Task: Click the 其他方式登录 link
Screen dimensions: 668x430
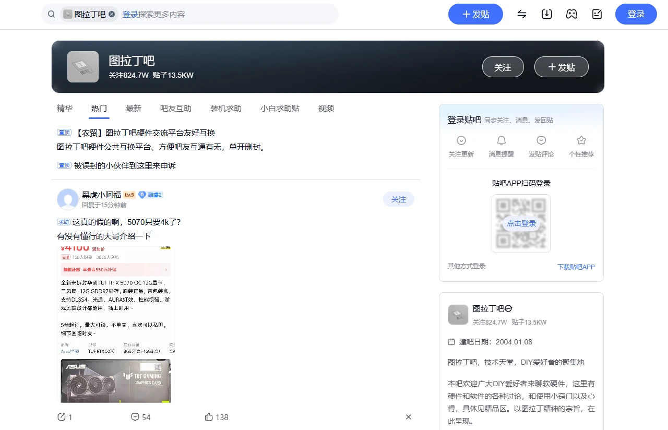Action: pos(467,266)
